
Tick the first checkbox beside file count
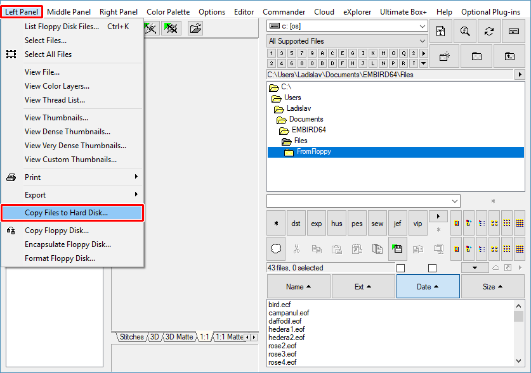point(400,268)
